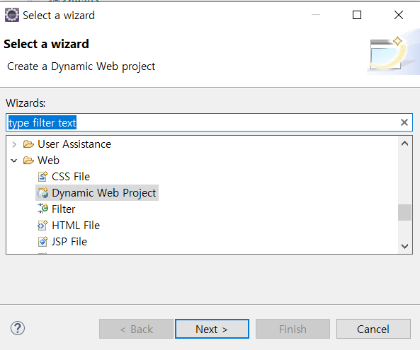Select CSS File in the wizard list

pyautogui.click(x=71, y=177)
